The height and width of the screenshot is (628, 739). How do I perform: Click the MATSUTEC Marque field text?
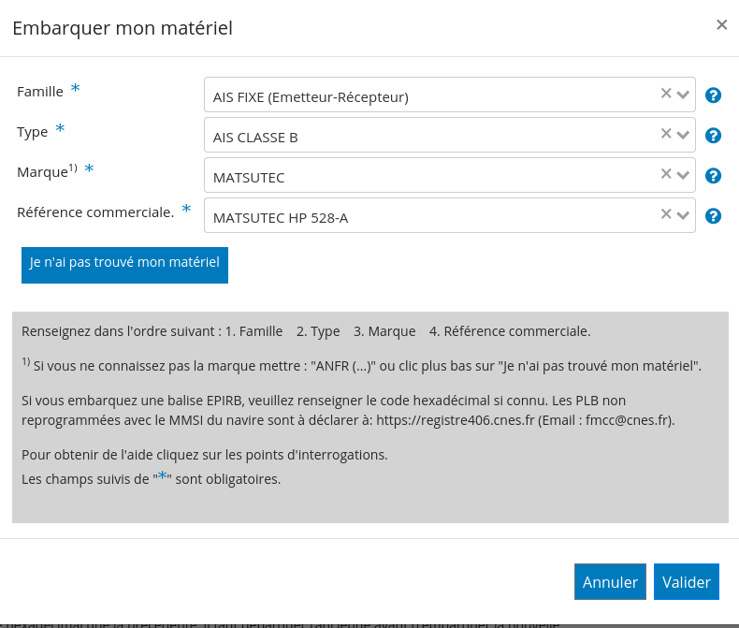click(x=249, y=178)
